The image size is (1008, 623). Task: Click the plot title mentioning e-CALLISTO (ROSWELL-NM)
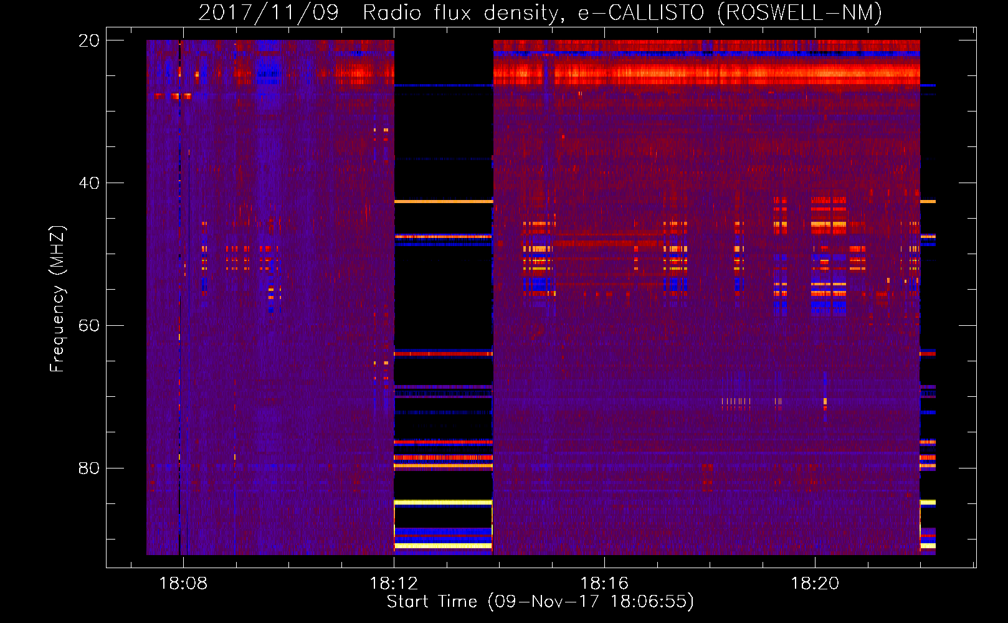click(x=540, y=12)
